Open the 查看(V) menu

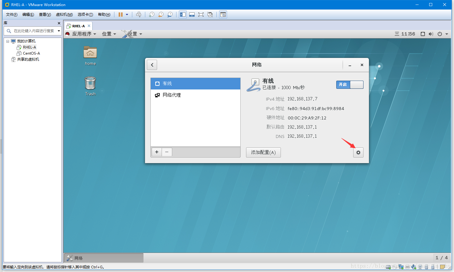[x=45, y=15]
